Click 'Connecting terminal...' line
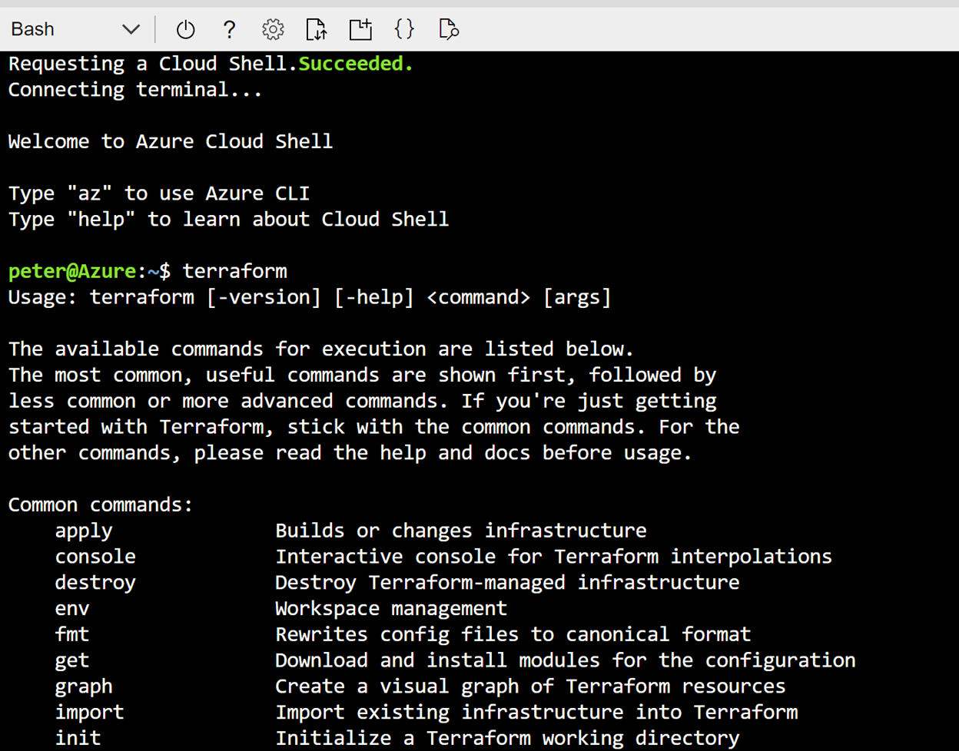 pos(135,90)
